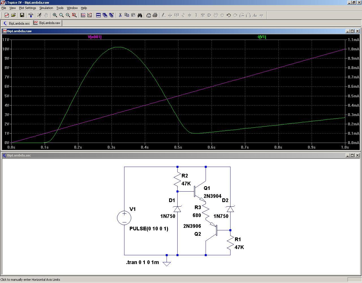The width and height of the screenshot is (362, 283).
Task: Select the Place Inductor tool
Action: (196, 15)
